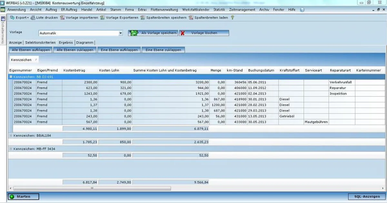Click the Als Vorlage speichern button
Screen dimensions: 387x203
(x=153, y=33)
